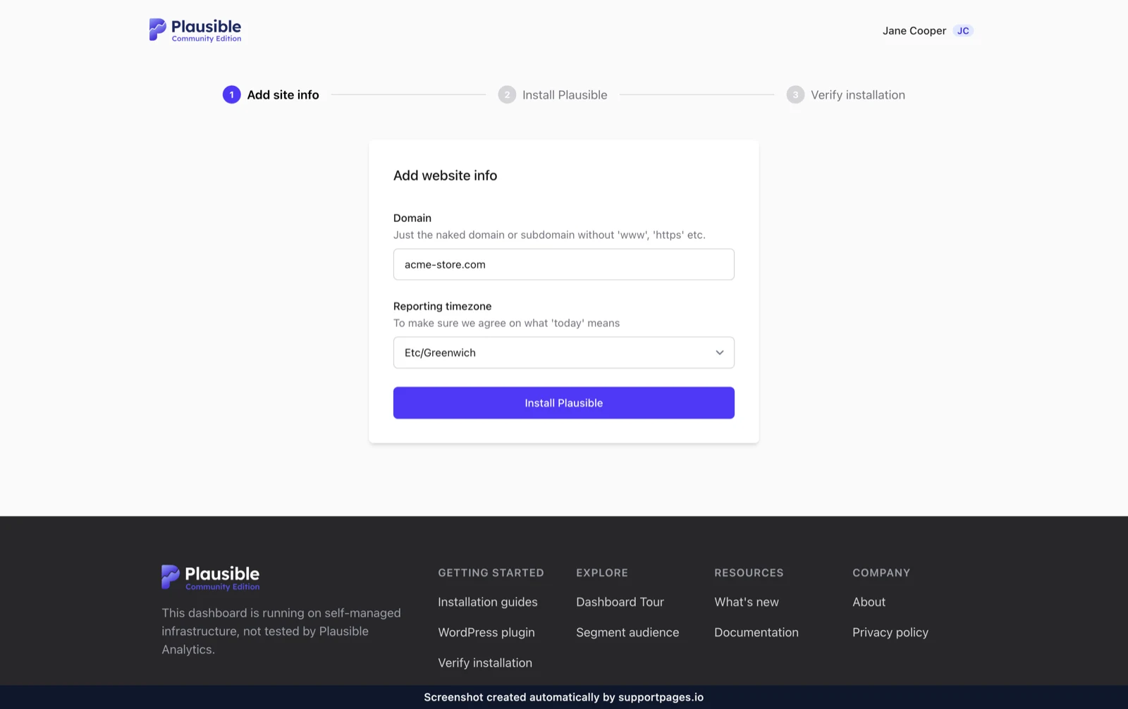Open the Dashboard Tour link
Image resolution: width=1128 pixels, height=709 pixels.
620,602
